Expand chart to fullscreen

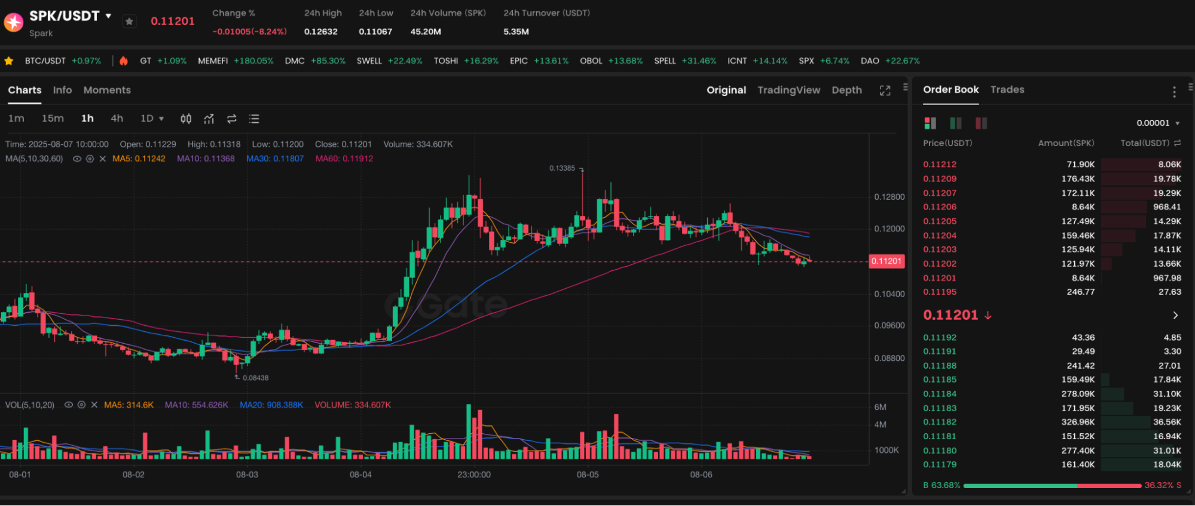coord(885,90)
